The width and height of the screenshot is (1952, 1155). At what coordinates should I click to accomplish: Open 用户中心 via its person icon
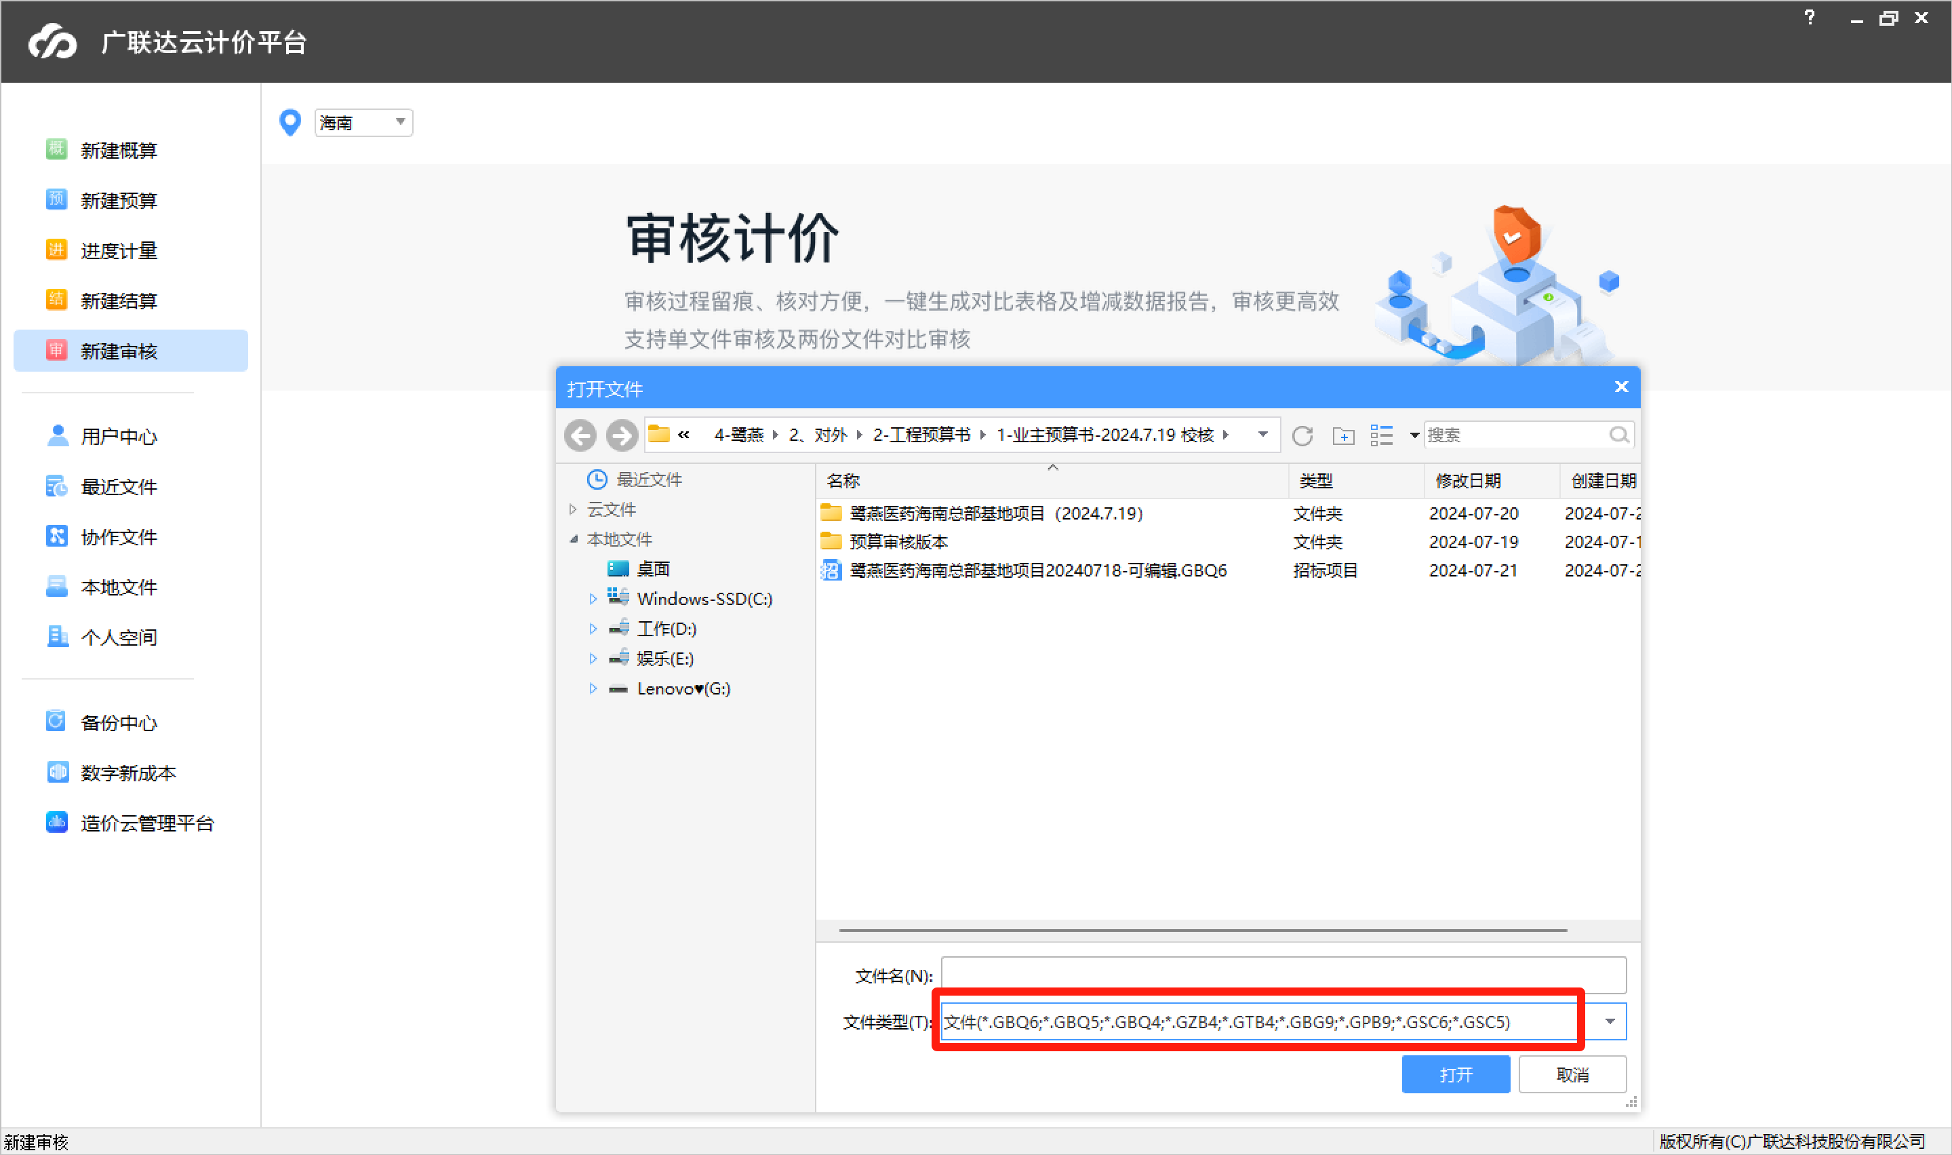pyautogui.click(x=58, y=435)
